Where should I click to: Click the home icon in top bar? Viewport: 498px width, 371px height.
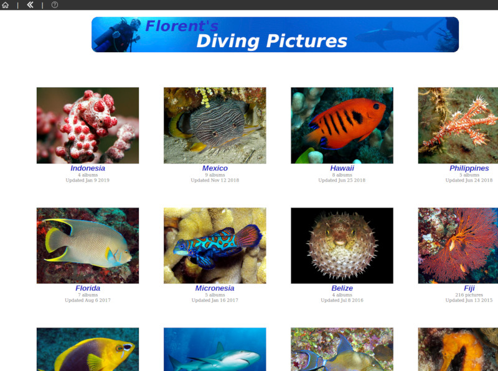[6, 5]
